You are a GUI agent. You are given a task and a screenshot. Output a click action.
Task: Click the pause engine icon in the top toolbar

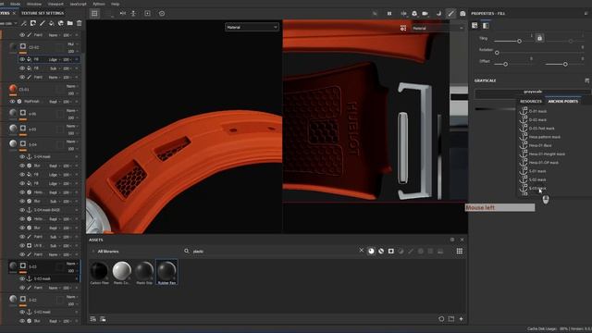click(x=389, y=14)
